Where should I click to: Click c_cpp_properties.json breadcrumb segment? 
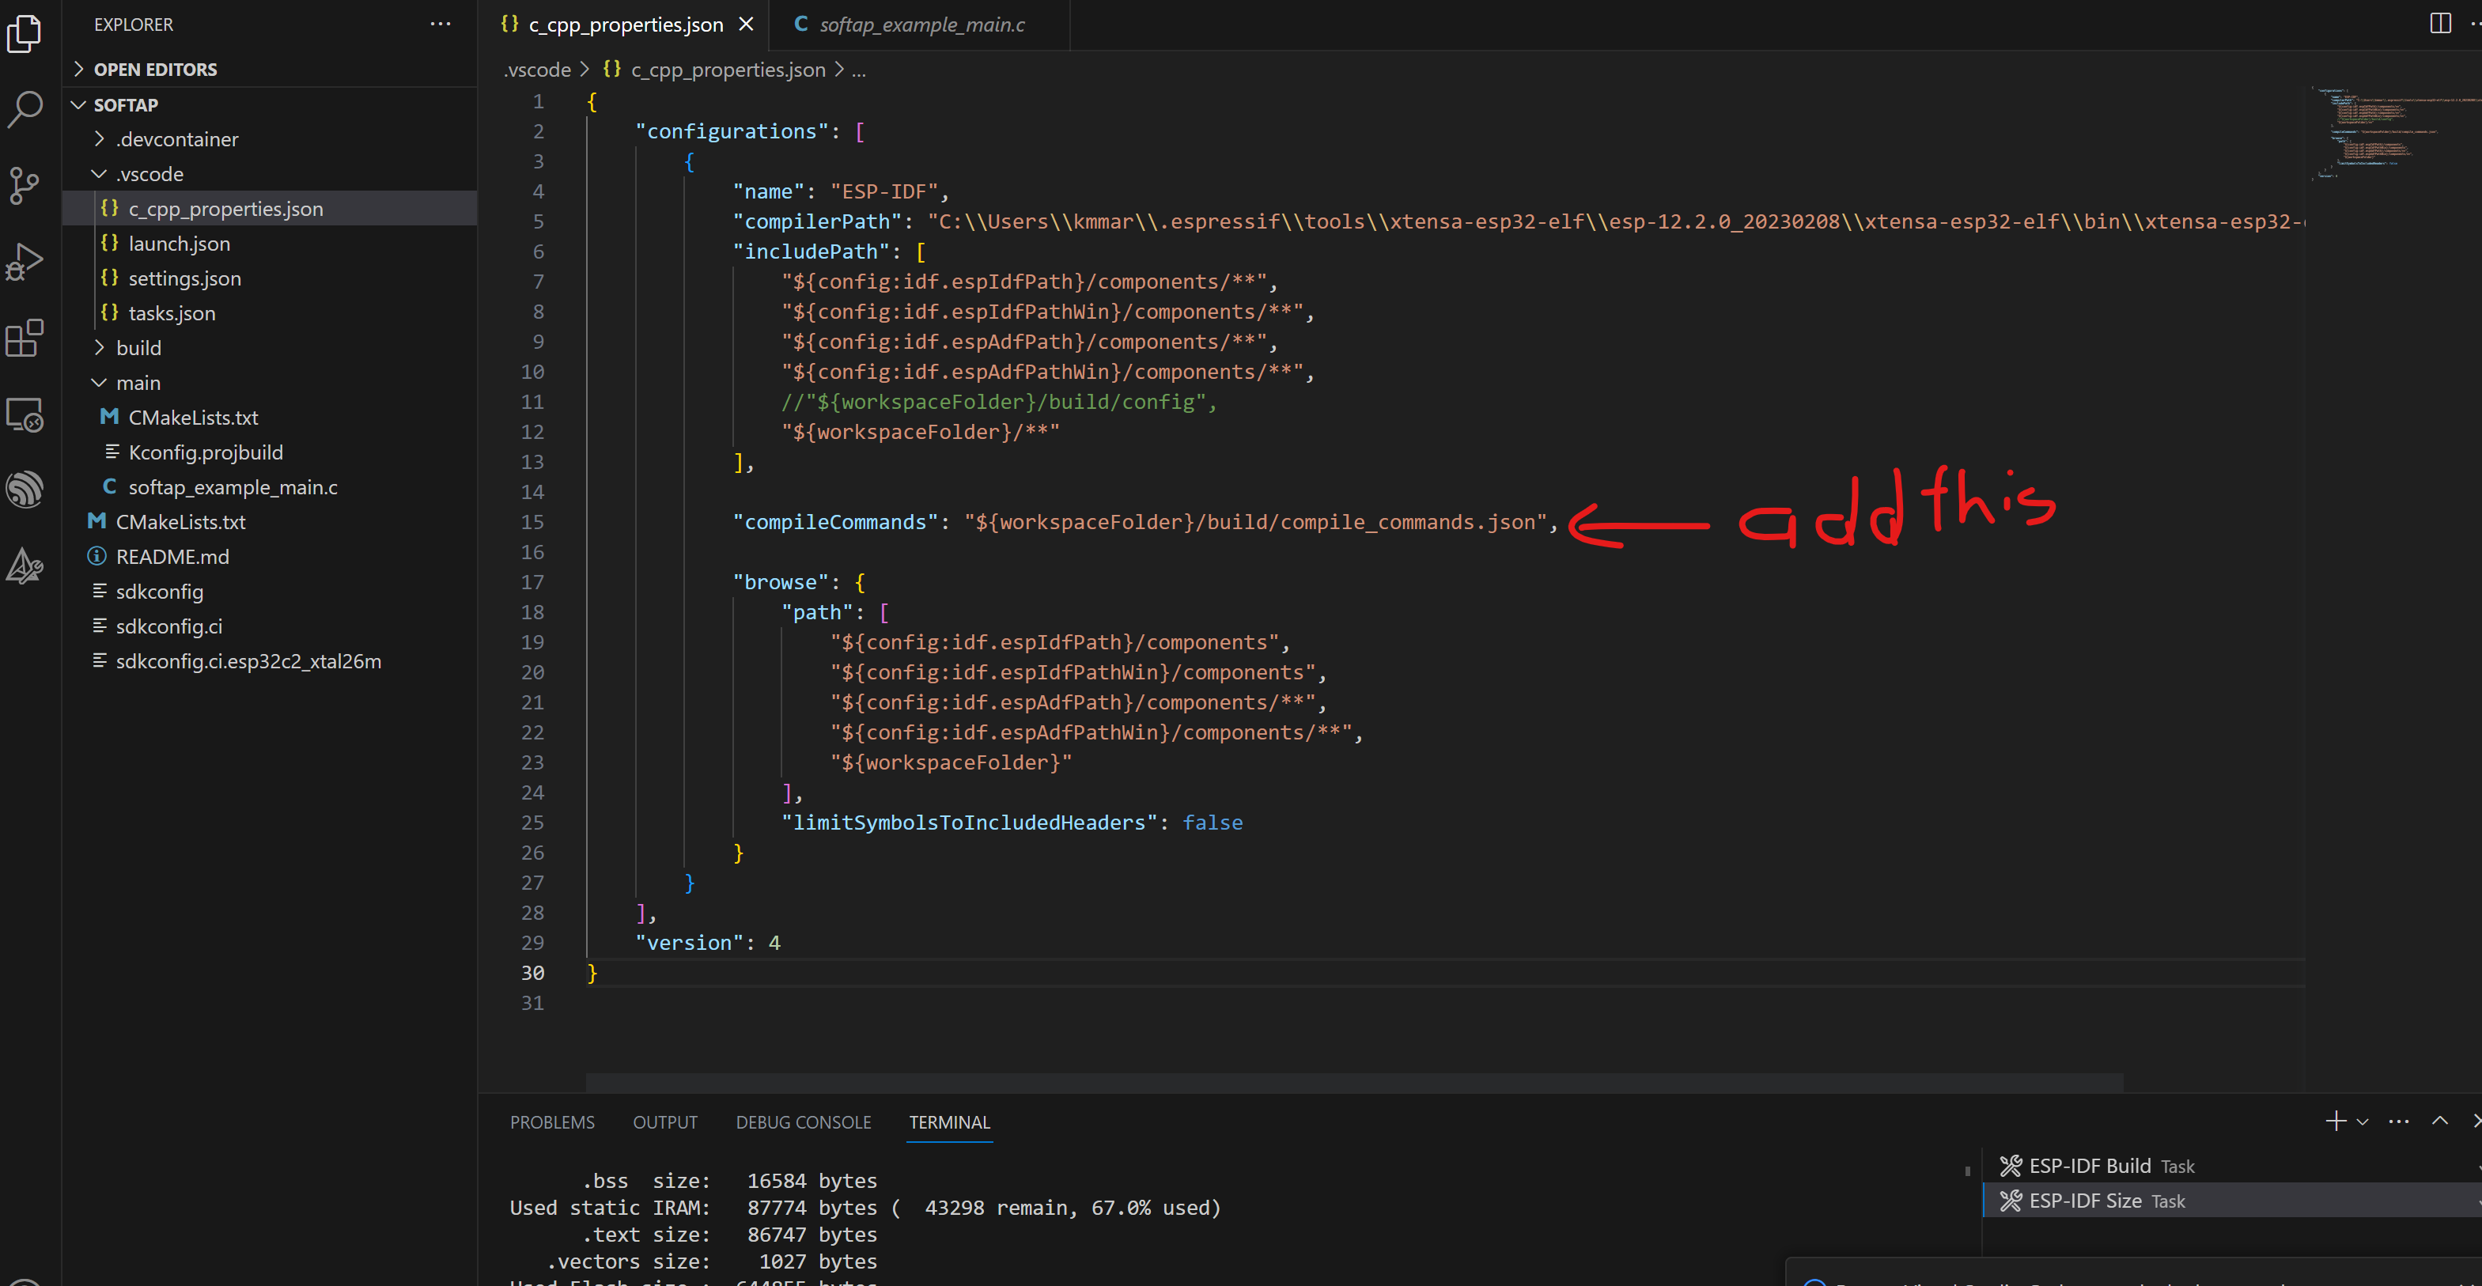(728, 70)
